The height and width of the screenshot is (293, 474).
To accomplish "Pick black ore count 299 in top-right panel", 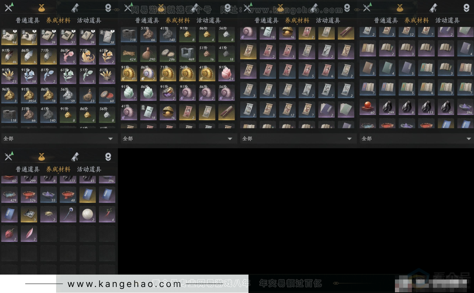I will pyautogui.click(x=387, y=107).
